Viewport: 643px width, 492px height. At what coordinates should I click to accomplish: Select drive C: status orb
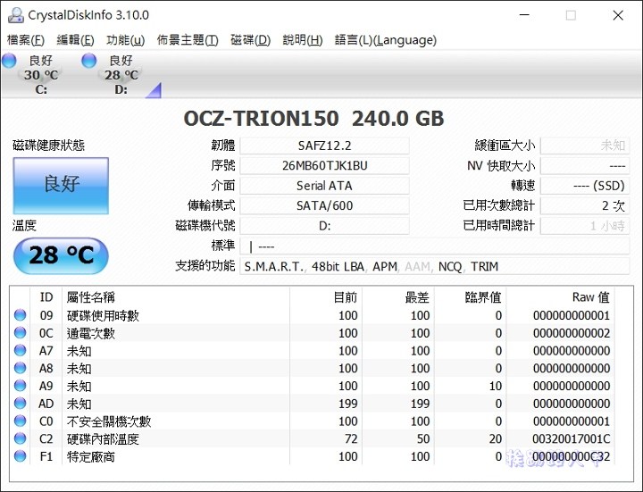[x=9, y=60]
